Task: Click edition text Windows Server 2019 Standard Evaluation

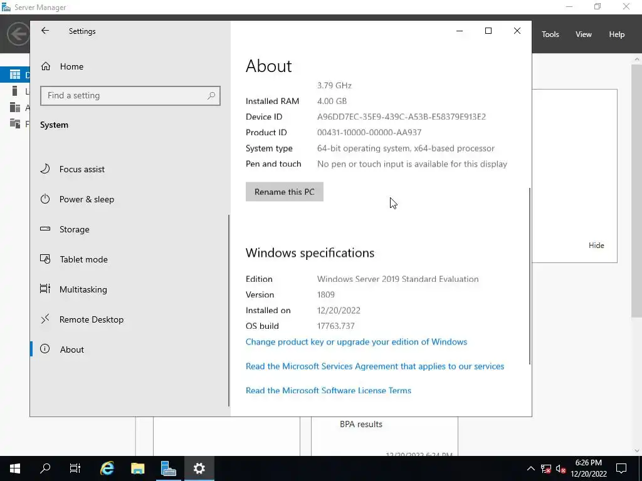Action: click(397, 279)
